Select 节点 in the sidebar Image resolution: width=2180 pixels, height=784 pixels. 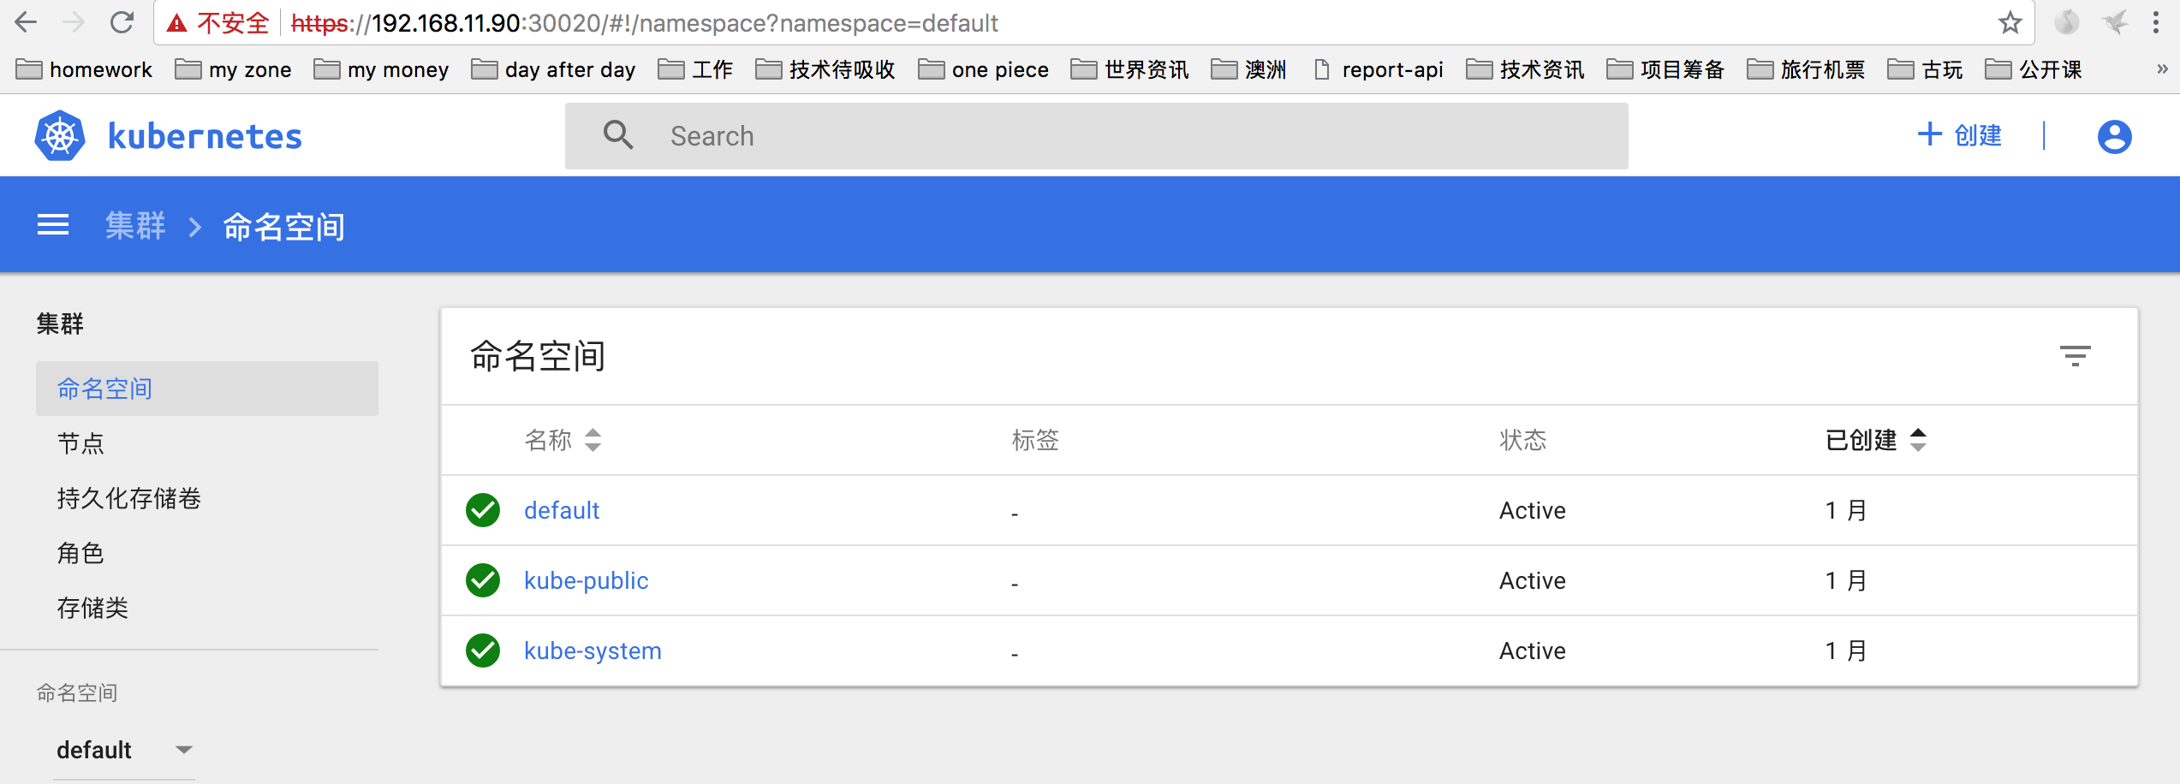80,443
